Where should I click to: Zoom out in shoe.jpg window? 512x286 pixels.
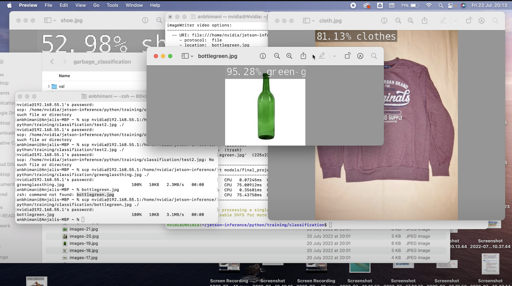tap(159, 20)
